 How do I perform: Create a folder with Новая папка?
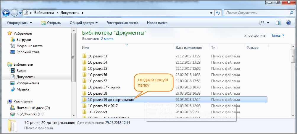click(157, 23)
